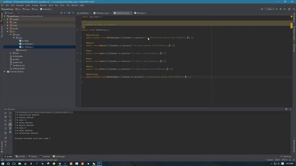The image size is (296, 166).
Task: Open the TODO tool window button
Action: [20, 156]
